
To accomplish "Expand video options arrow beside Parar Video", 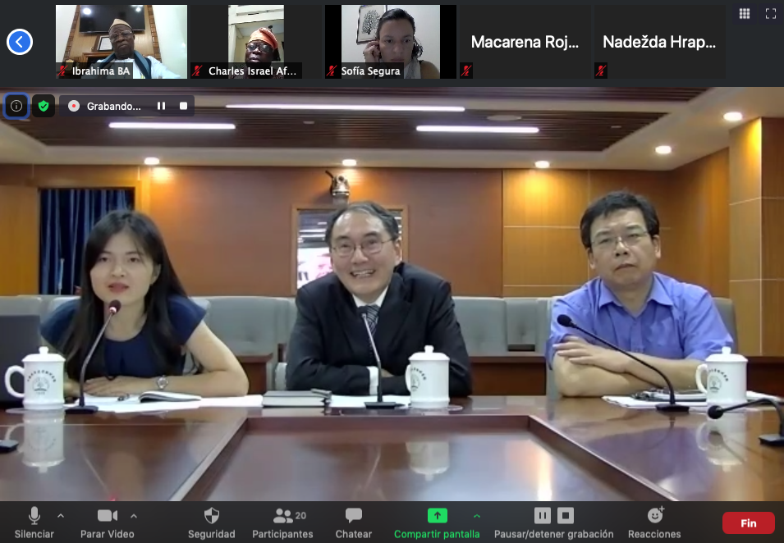I will coord(134,516).
